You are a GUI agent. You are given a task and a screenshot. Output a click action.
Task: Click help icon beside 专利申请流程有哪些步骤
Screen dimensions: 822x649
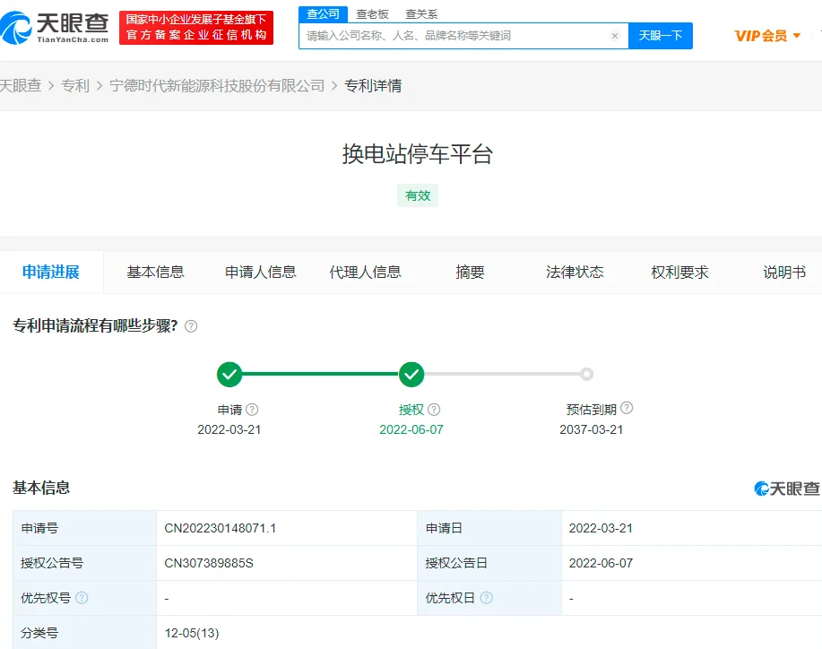click(x=191, y=326)
